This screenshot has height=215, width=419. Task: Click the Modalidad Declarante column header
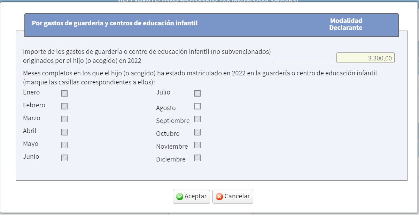(346, 24)
